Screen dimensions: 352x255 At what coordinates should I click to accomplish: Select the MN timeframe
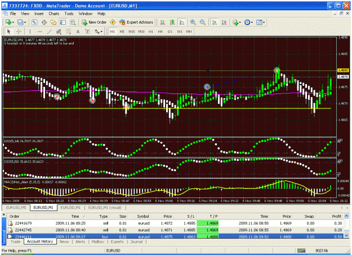[189, 32]
